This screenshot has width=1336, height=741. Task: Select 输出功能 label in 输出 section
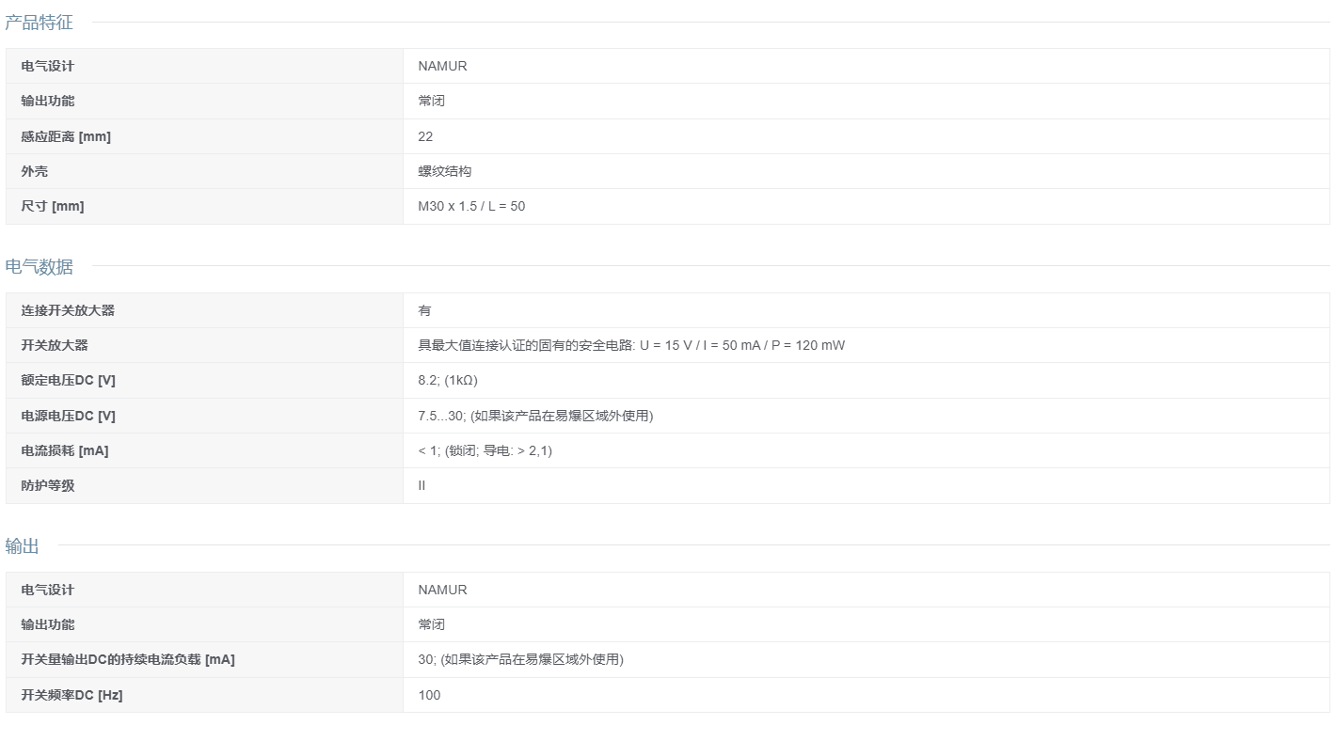[48, 624]
